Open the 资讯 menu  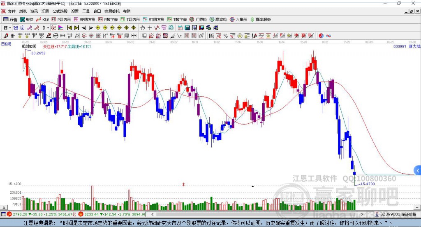pyautogui.click(x=34, y=11)
